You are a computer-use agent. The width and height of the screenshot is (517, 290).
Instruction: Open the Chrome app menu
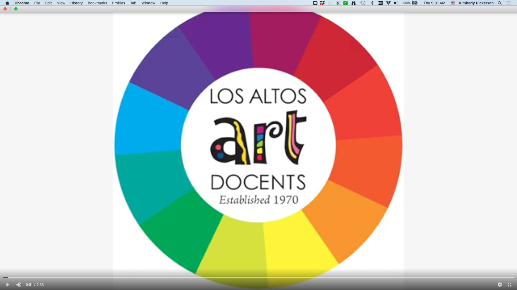22,3
